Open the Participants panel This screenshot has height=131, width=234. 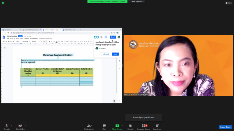(89, 127)
